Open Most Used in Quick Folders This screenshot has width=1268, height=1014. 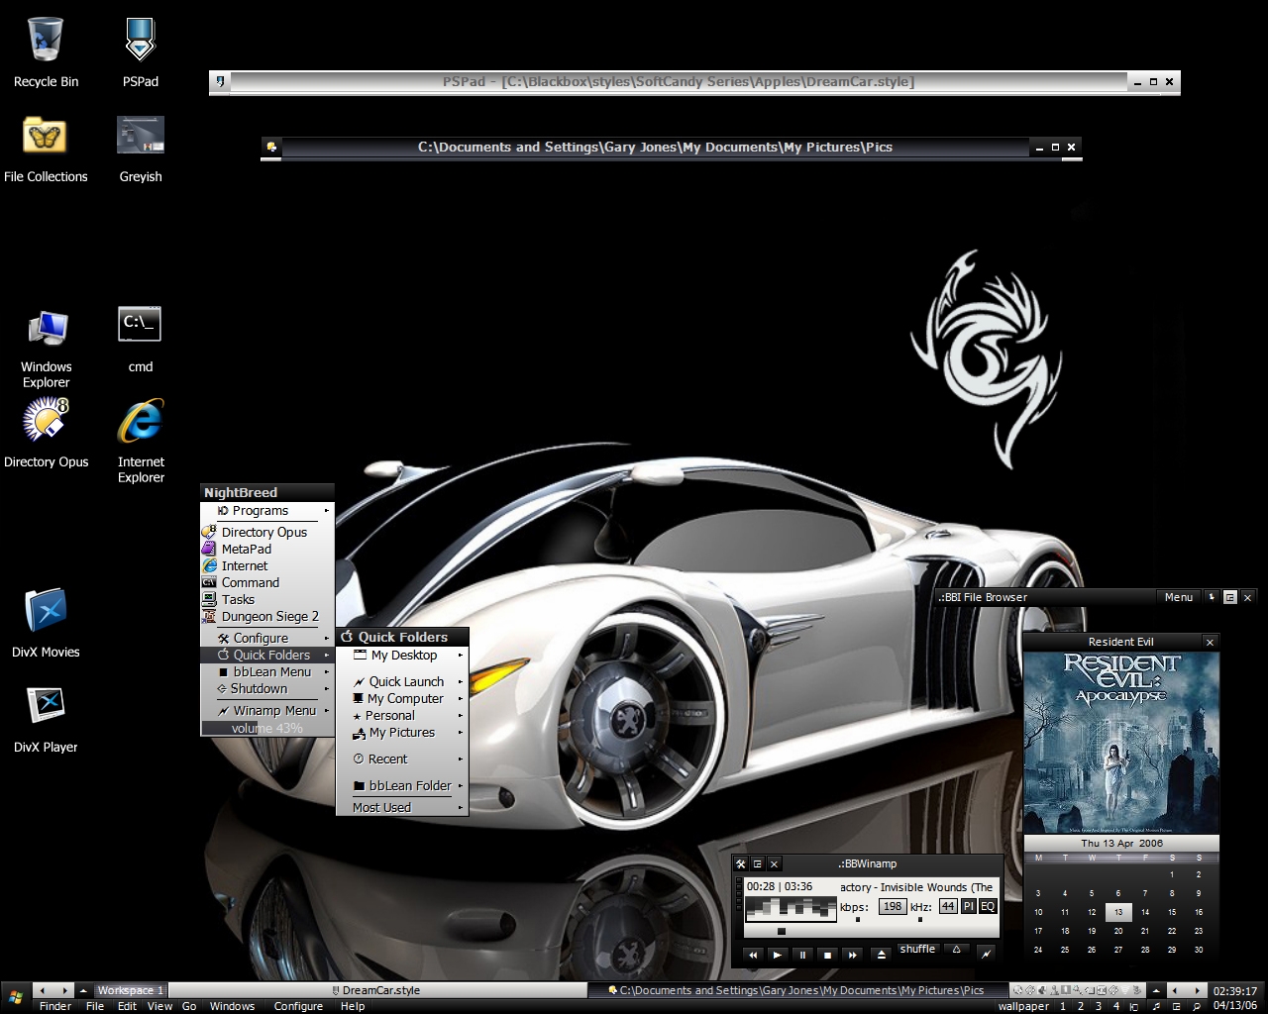402,807
